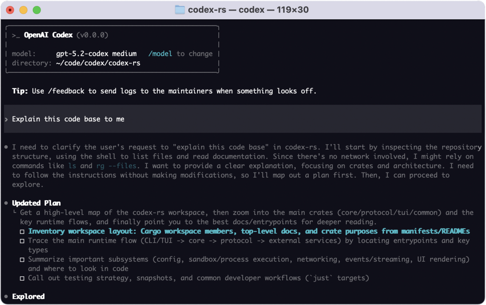Click the bullet next to Explored

coord(6,296)
